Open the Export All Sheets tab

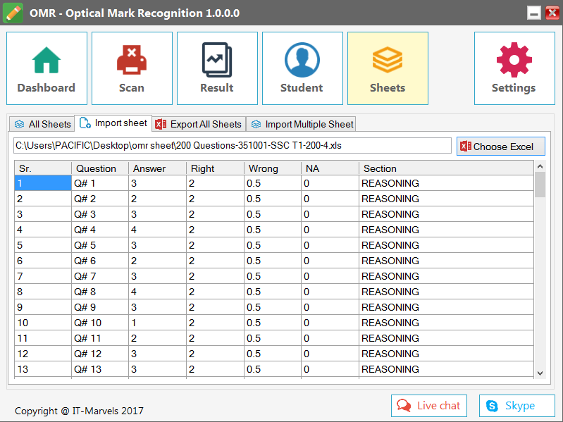coord(199,124)
